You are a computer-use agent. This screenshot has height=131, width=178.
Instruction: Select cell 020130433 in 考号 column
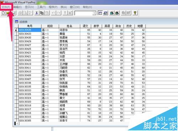click(30, 34)
